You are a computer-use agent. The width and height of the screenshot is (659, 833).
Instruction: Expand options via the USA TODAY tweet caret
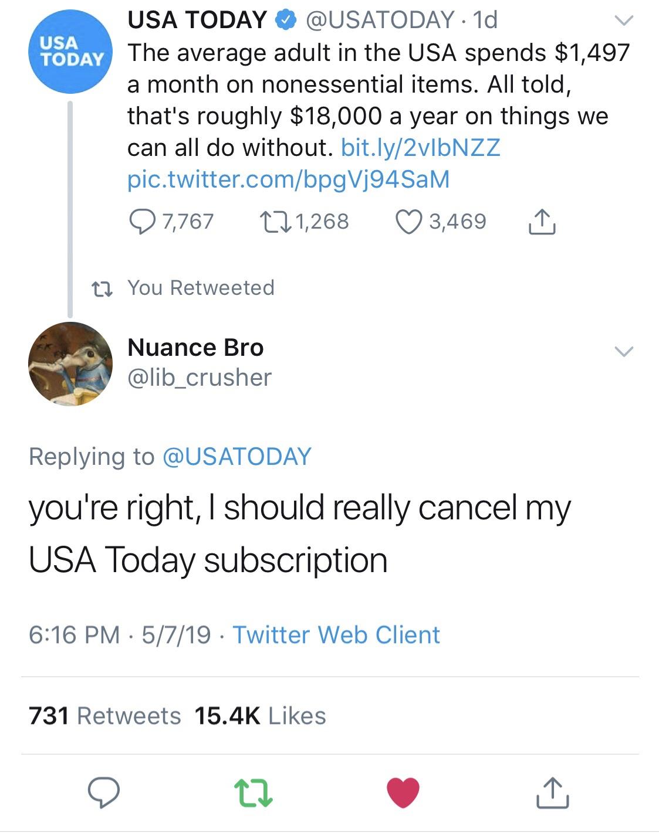[625, 19]
